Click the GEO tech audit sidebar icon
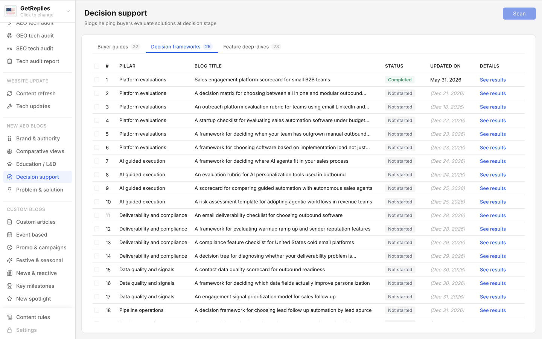542x339 pixels. (10, 36)
